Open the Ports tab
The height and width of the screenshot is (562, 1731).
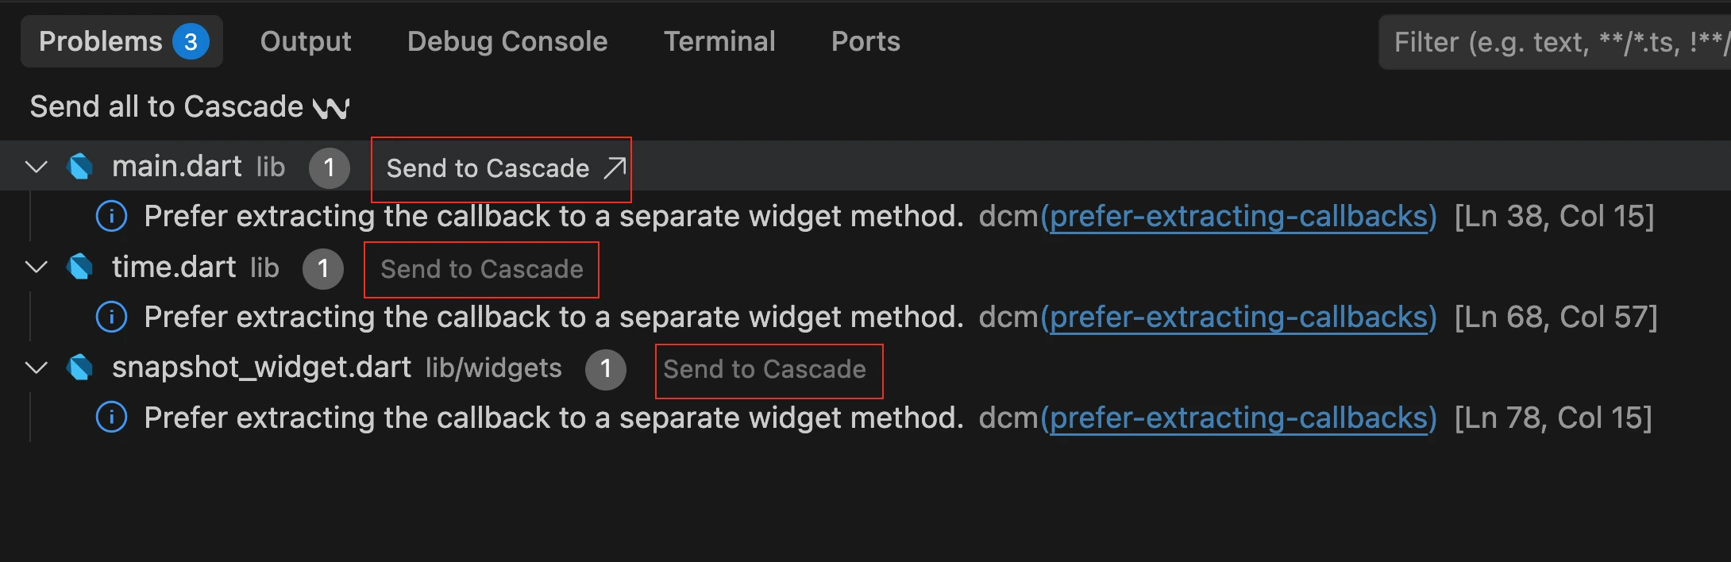(x=865, y=40)
